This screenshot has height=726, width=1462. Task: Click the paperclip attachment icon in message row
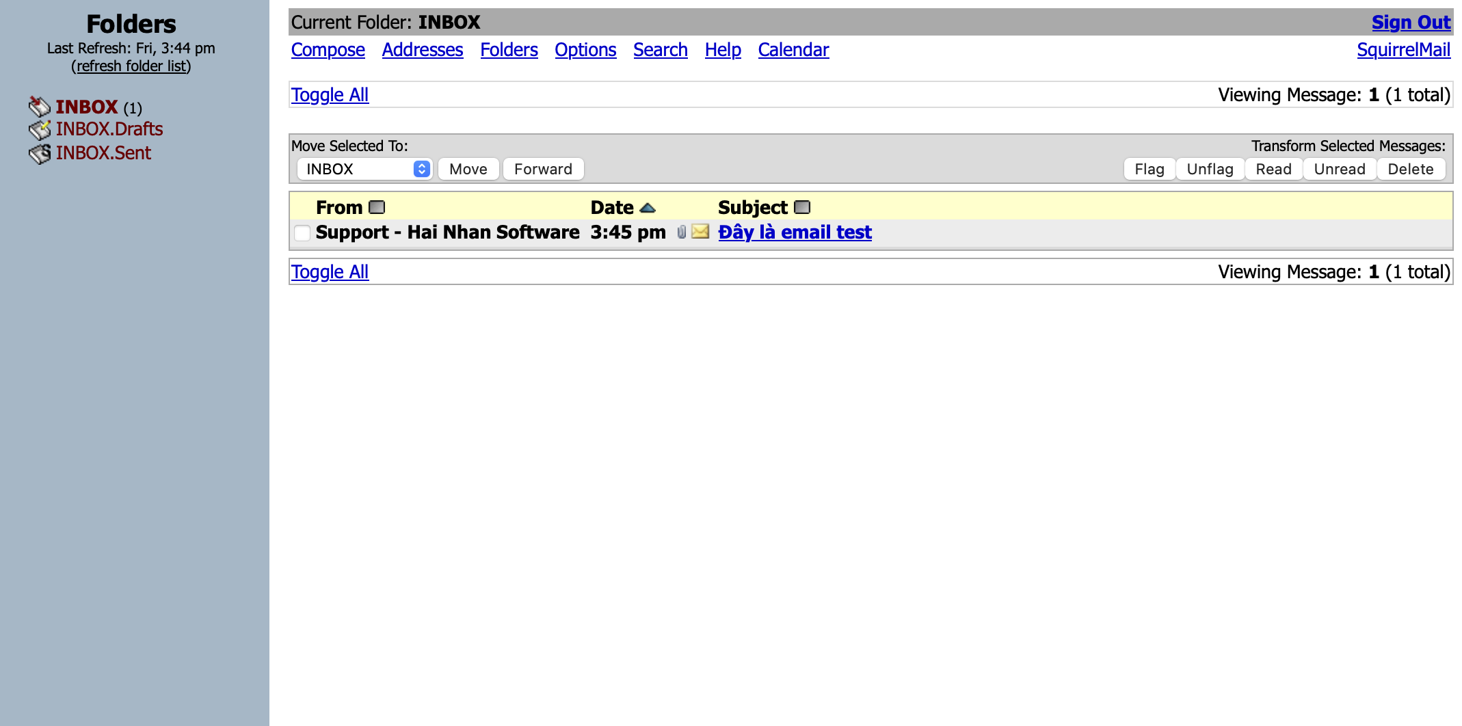[x=682, y=232]
